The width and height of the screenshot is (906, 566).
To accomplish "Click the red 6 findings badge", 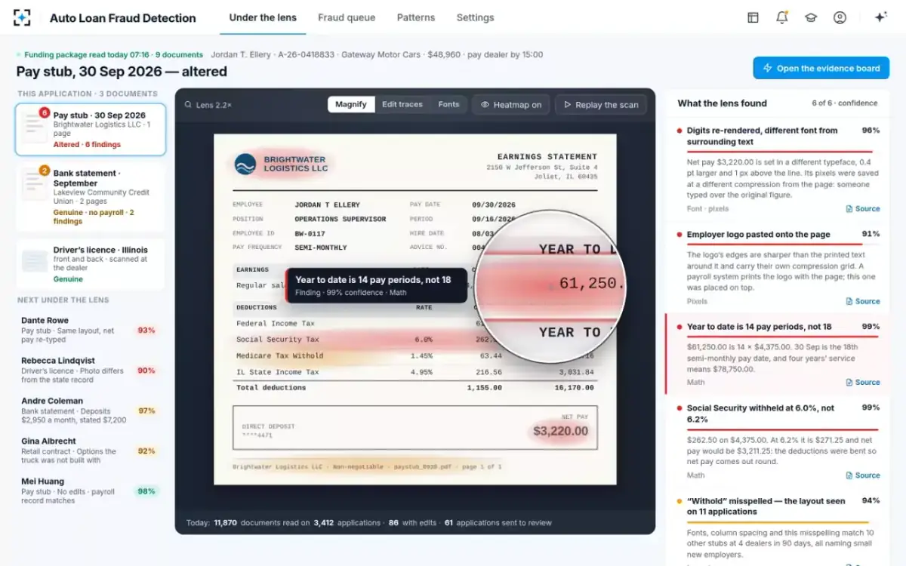I will point(45,113).
